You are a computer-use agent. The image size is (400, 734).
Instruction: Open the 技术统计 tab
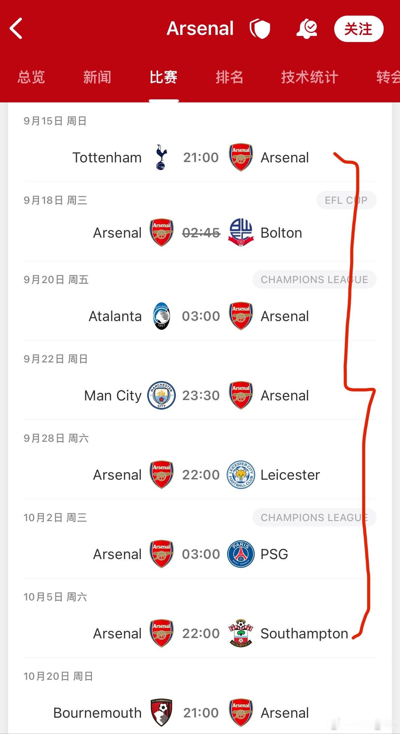(x=309, y=77)
